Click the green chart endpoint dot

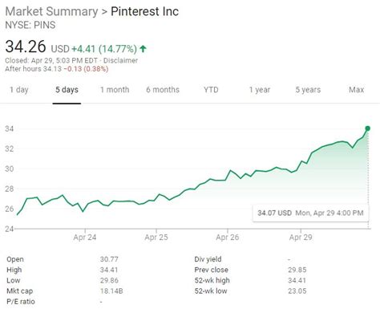click(368, 128)
